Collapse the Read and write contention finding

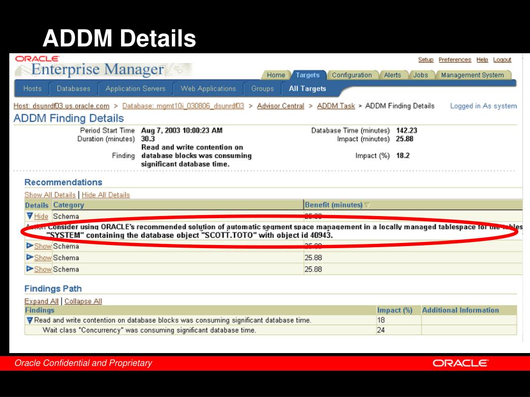click(x=30, y=320)
